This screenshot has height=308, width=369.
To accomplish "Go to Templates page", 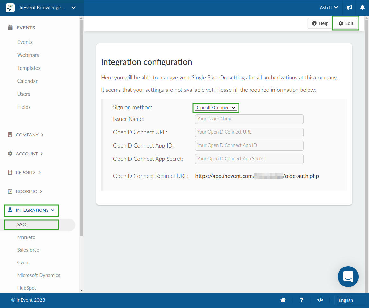I will pyautogui.click(x=29, y=68).
